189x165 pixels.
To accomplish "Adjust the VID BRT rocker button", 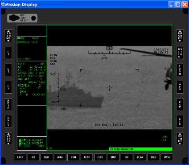I will pyautogui.click(x=8, y=139).
